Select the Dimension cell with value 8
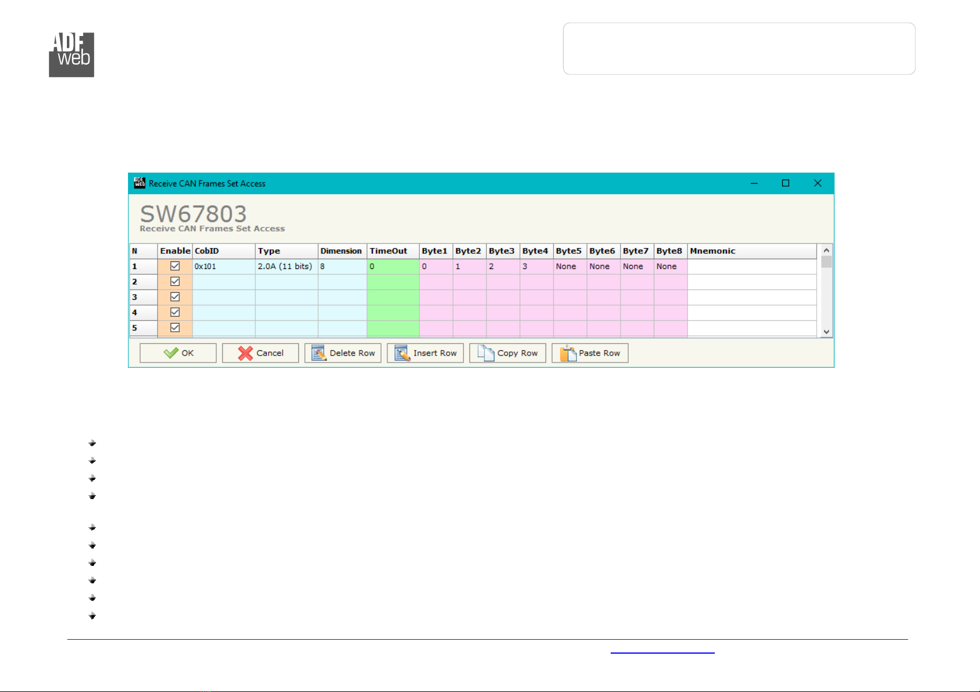Image resolution: width=980 pixels, height=692 pixels. pyautogui.click(x=343, y=266)
